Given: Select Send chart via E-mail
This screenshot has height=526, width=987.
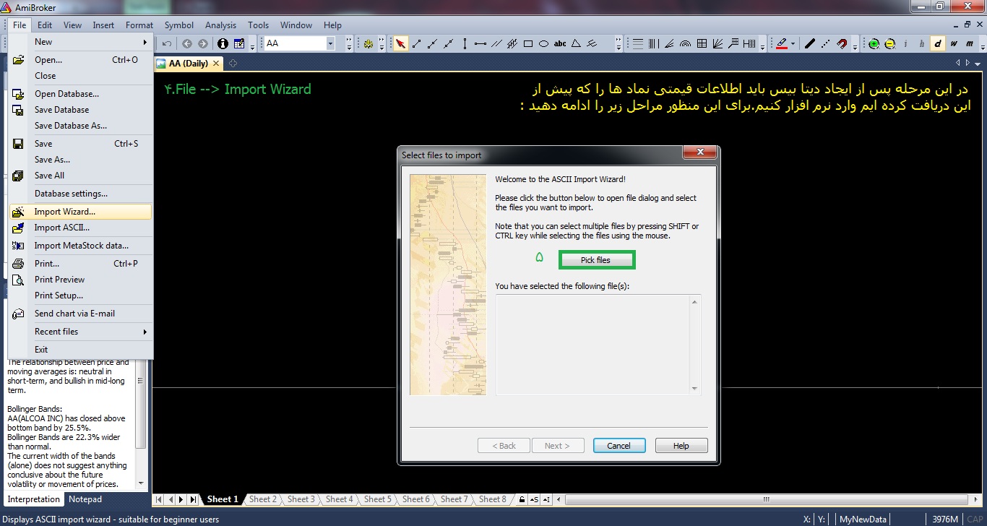Looking at the screenshot, I should (x=79, y=314).
